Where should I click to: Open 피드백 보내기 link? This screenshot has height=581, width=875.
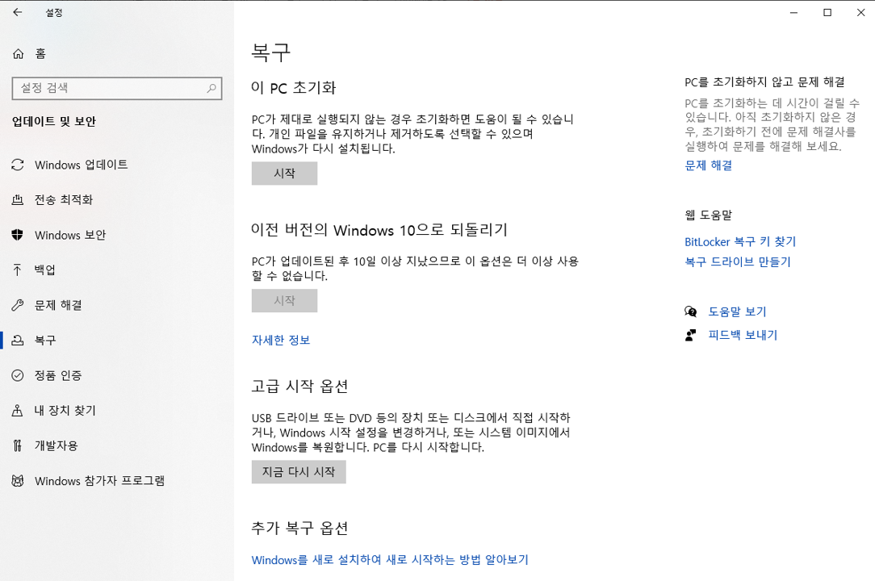coord(743,335)
